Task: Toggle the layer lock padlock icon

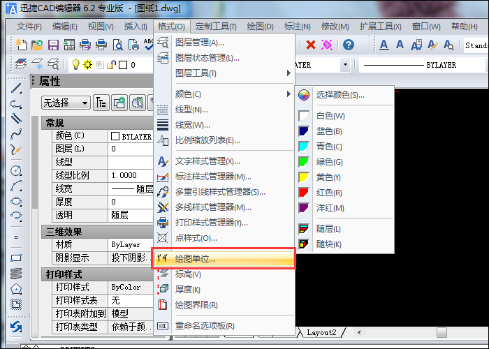Action: coord(111,64)
